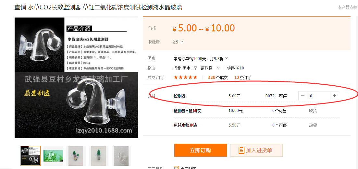
Task: Open the 请选择 destination dropdown
Action: (210, 68)
